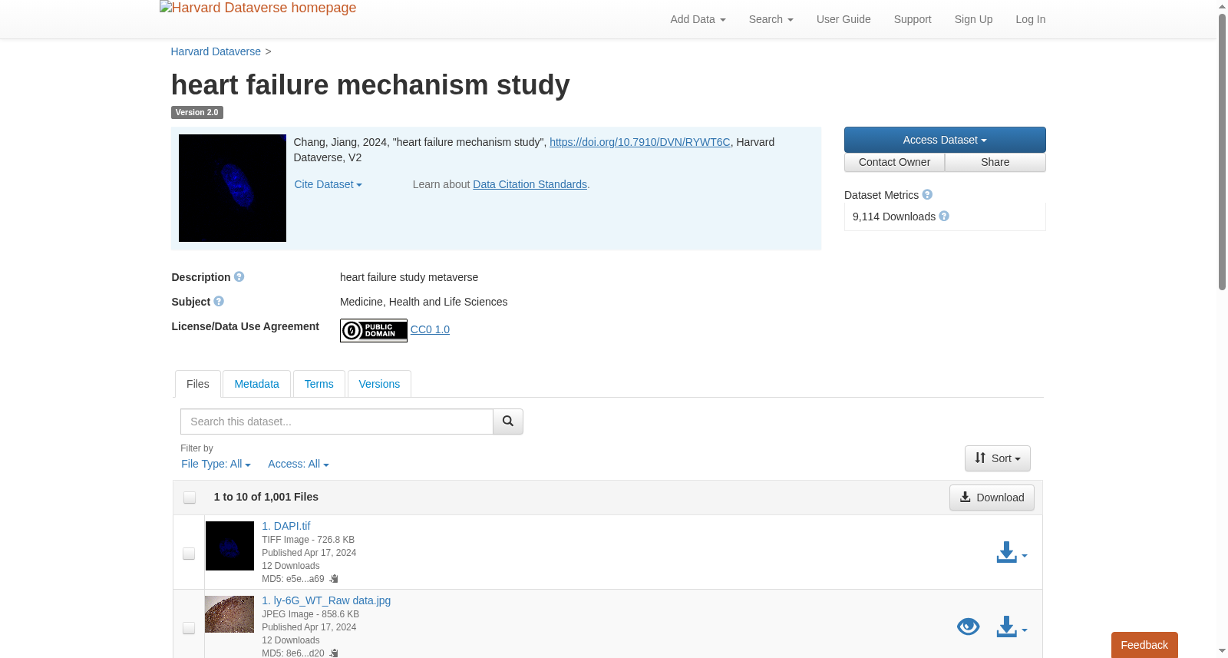Open the User Guide nav item
The width and height of the screenshot is (1228, 658).
pos(843,19)
